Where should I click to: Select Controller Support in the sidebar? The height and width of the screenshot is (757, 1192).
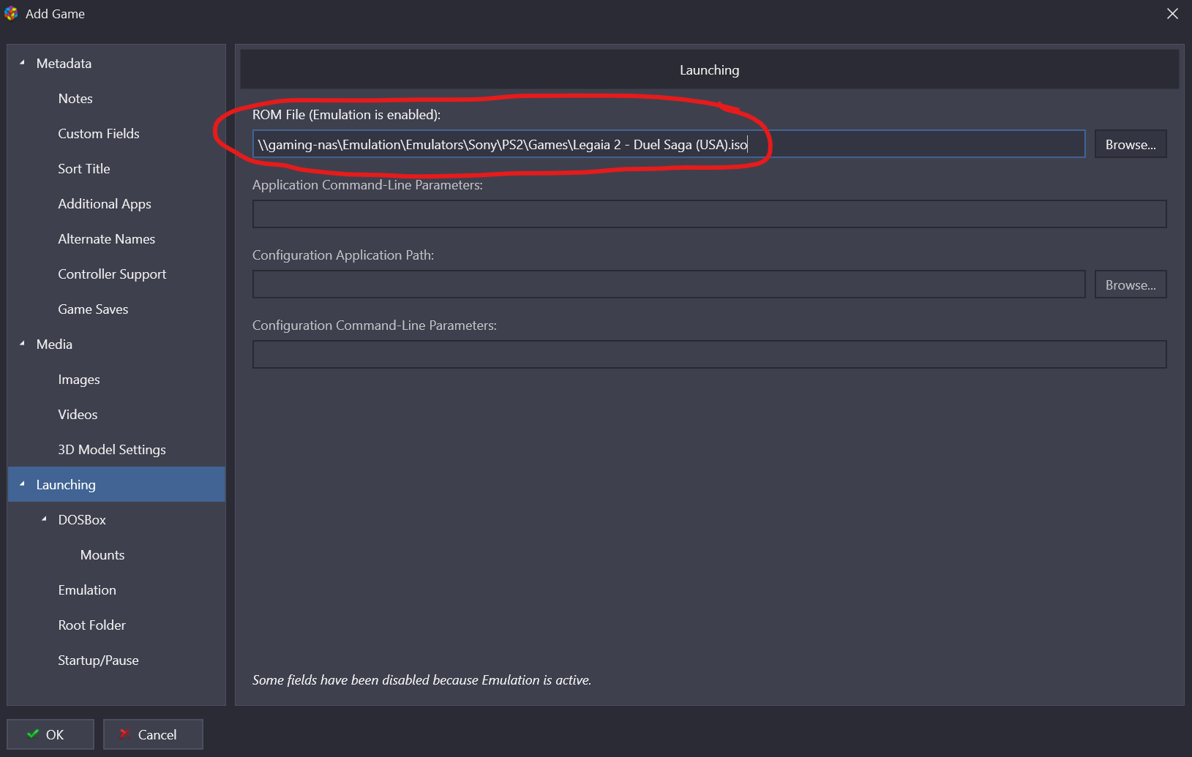click(x=112, y=274)
